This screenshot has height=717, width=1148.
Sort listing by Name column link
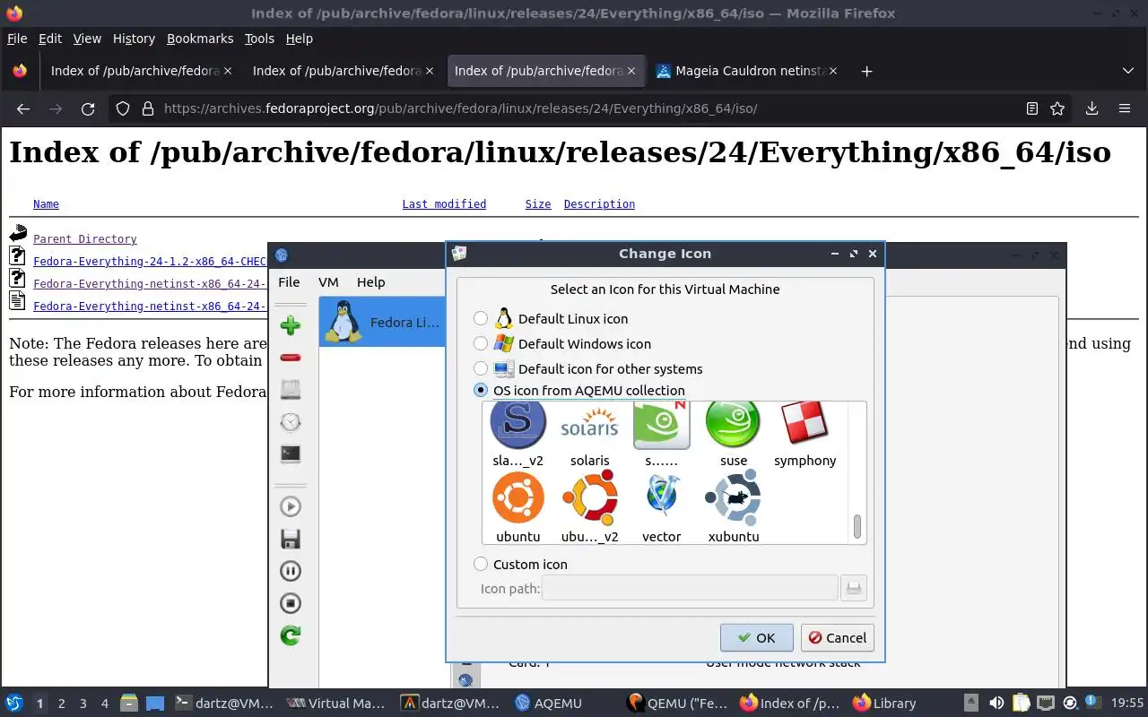point(46,204)
